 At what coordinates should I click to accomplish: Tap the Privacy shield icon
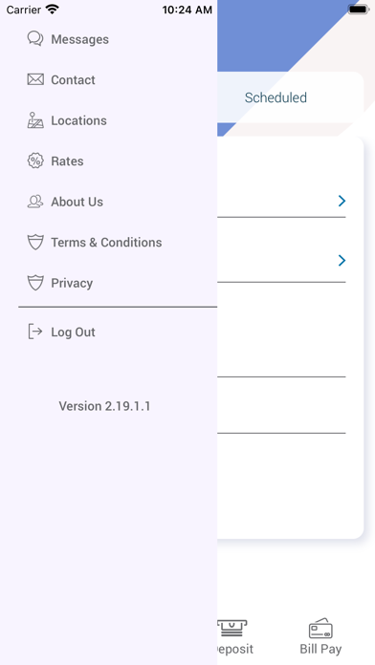tap(35, 283)
